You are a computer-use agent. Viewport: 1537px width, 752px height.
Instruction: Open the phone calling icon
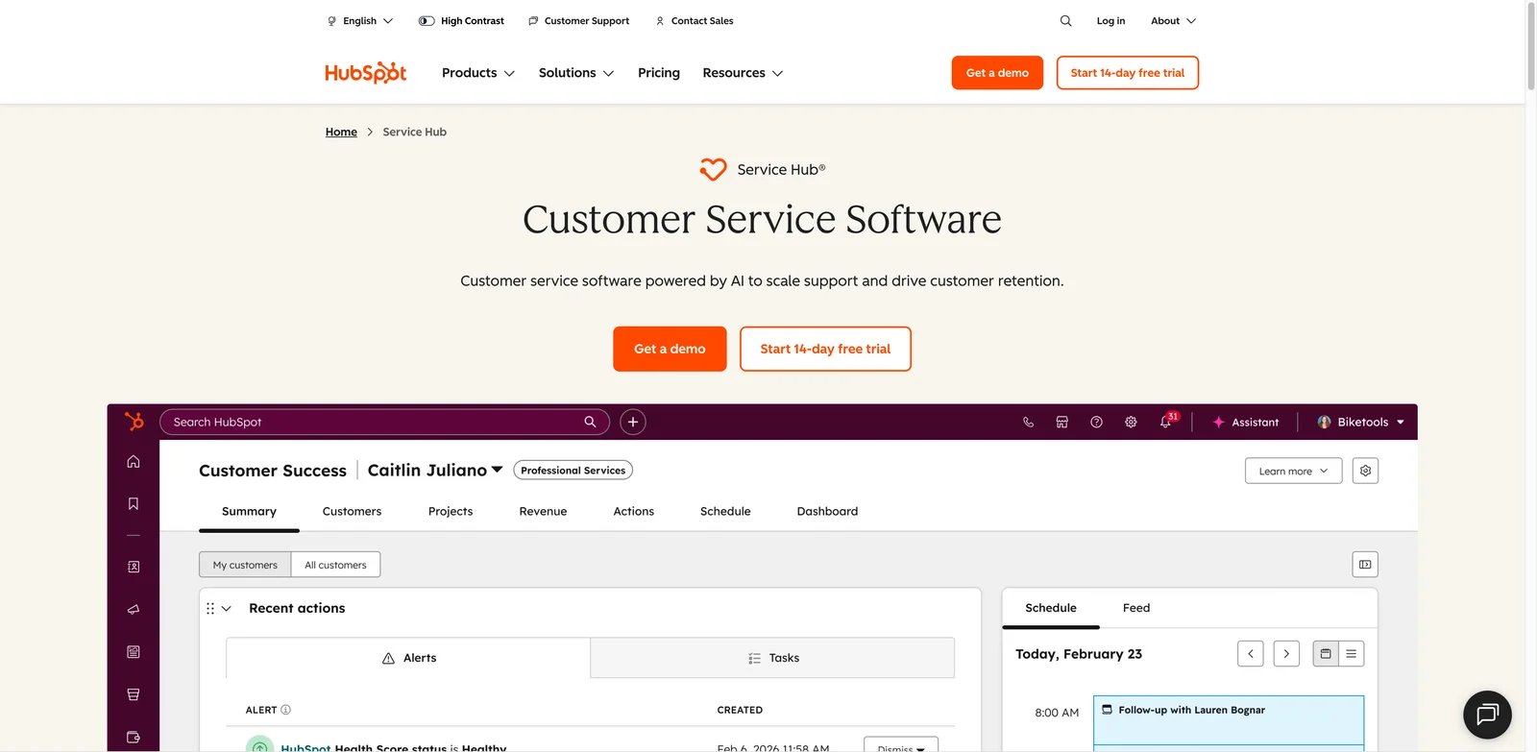1028,422
